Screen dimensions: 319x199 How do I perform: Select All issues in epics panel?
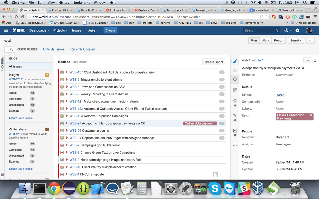pos(29,66)
